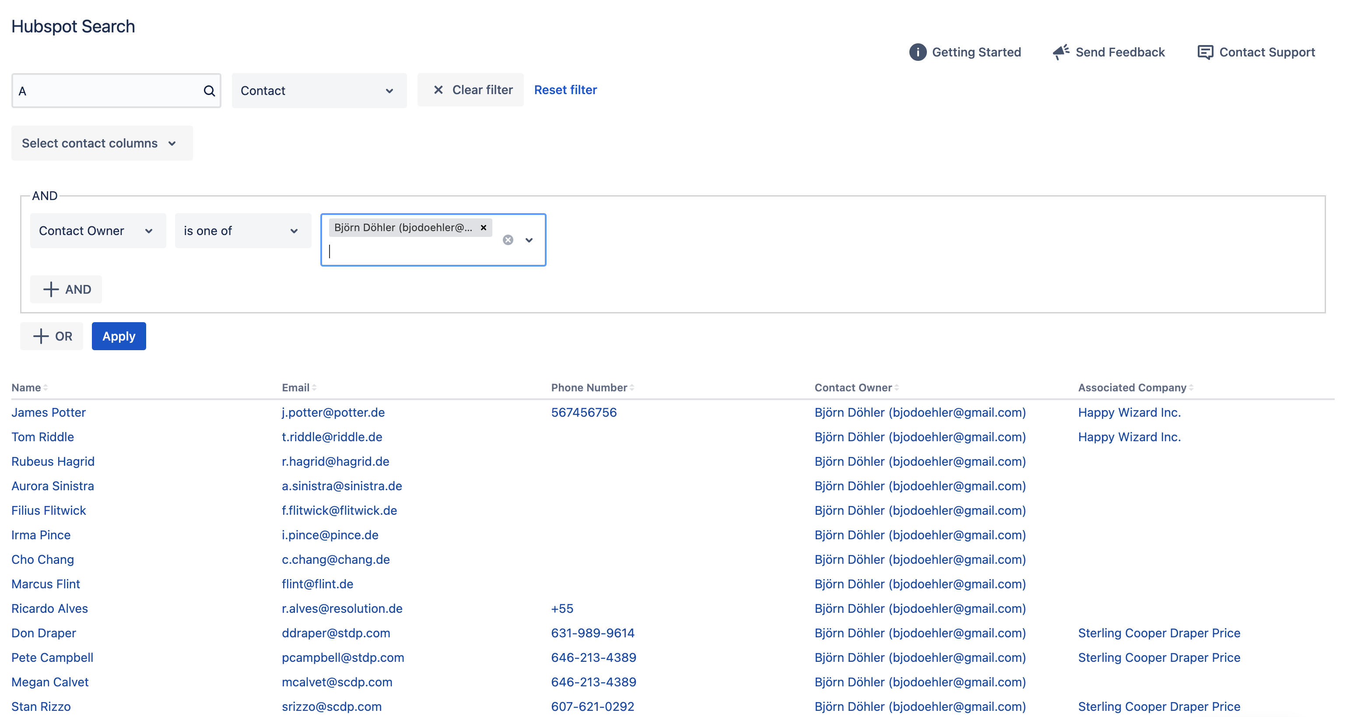
Task: Open the Contact Owner property dropdown
Action: click(98, 231)
